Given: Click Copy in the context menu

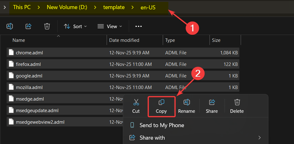Looking at the screenshot, I should click(x=161, y=107).
